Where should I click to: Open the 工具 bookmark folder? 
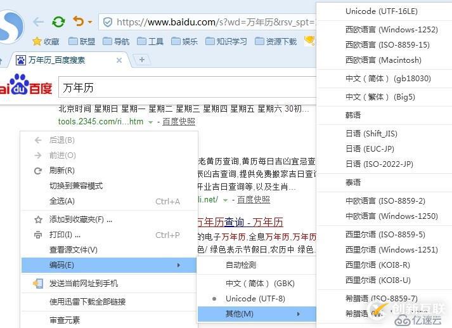[x=150, y=41]
